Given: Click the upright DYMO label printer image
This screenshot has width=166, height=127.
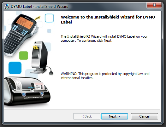Looking at the screenshot, I should click(x=40, y=57).
